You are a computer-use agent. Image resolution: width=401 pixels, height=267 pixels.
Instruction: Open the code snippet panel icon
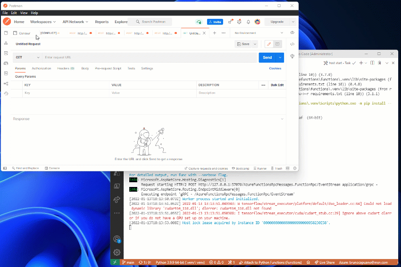tap(292, 44)
